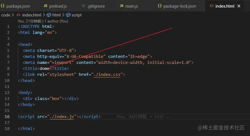Image resolution: width=250 pixels, height=136 pixels.
Task: Click the name="viewport" attribute
Action: 56,62
